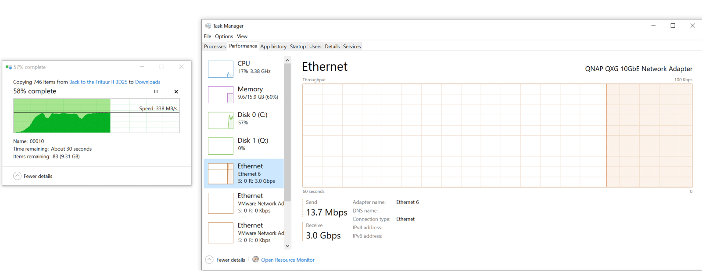This screenshot has width=702, height=271.
Task: Cancel the file copy with X icon
Action: 176,92
